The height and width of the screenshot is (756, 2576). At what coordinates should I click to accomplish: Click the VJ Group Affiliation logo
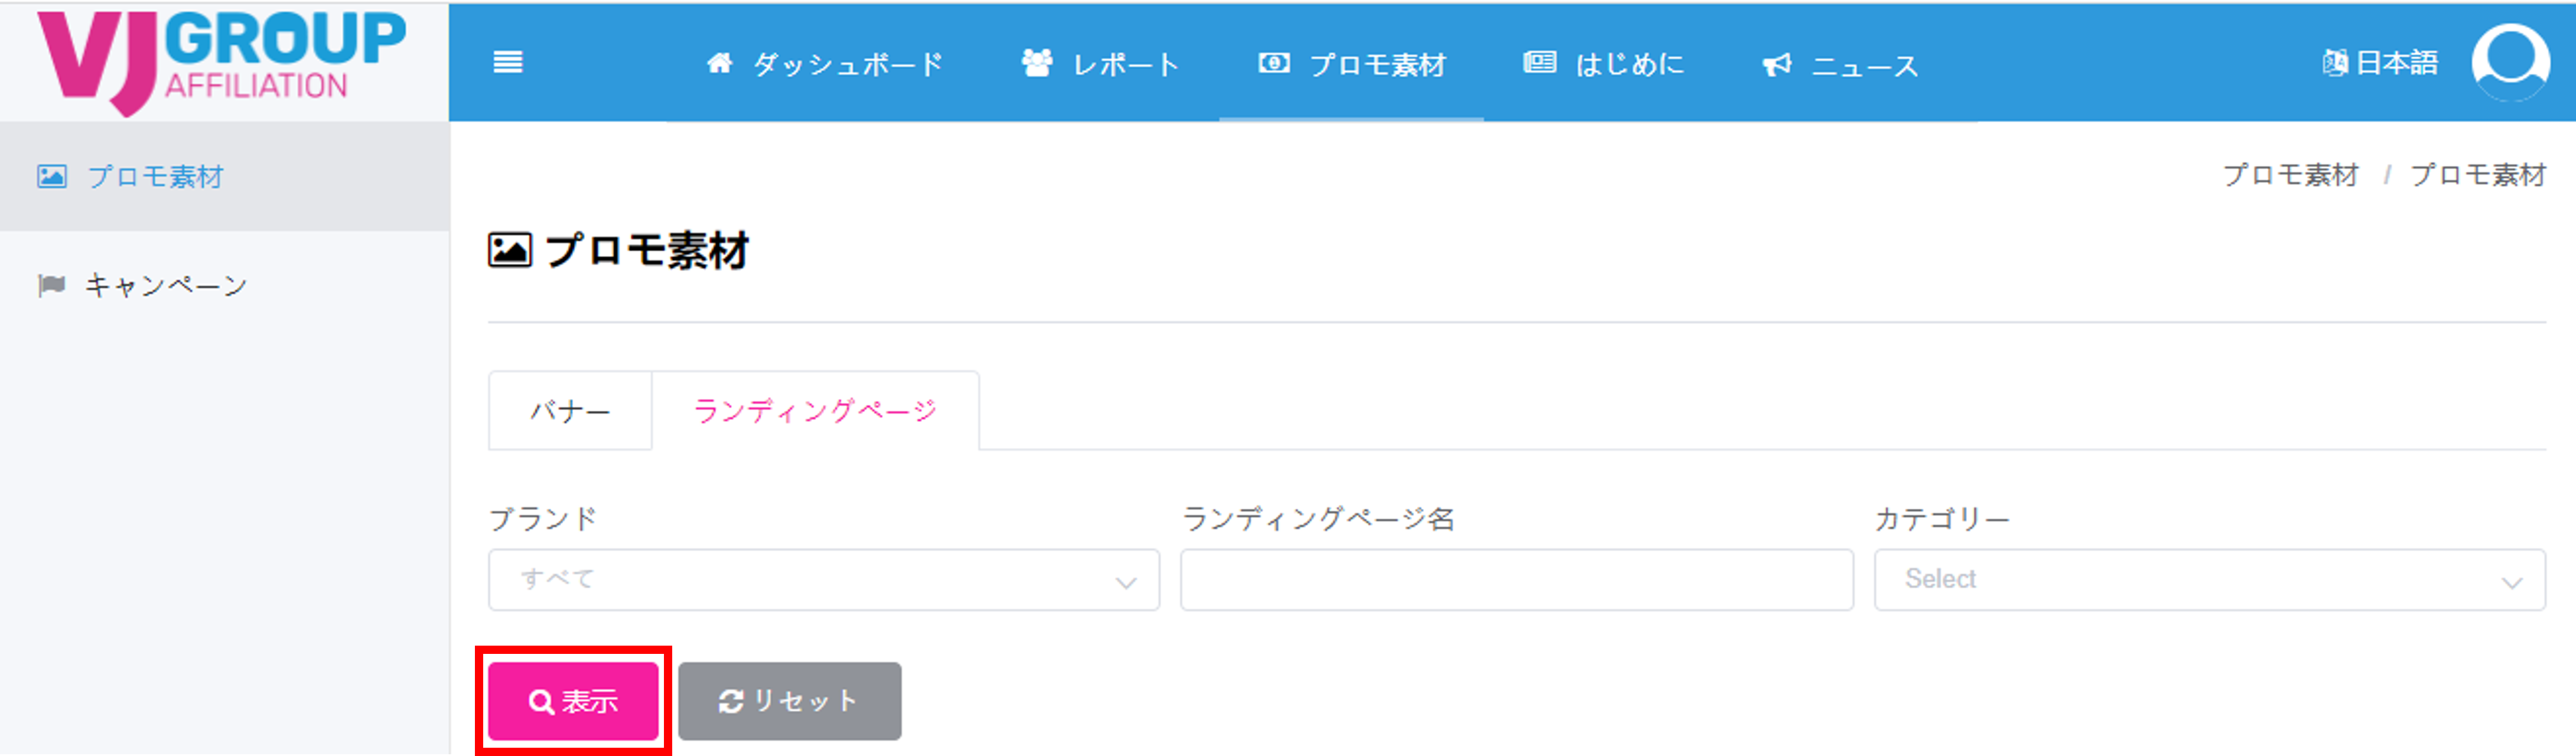(222, 62)
